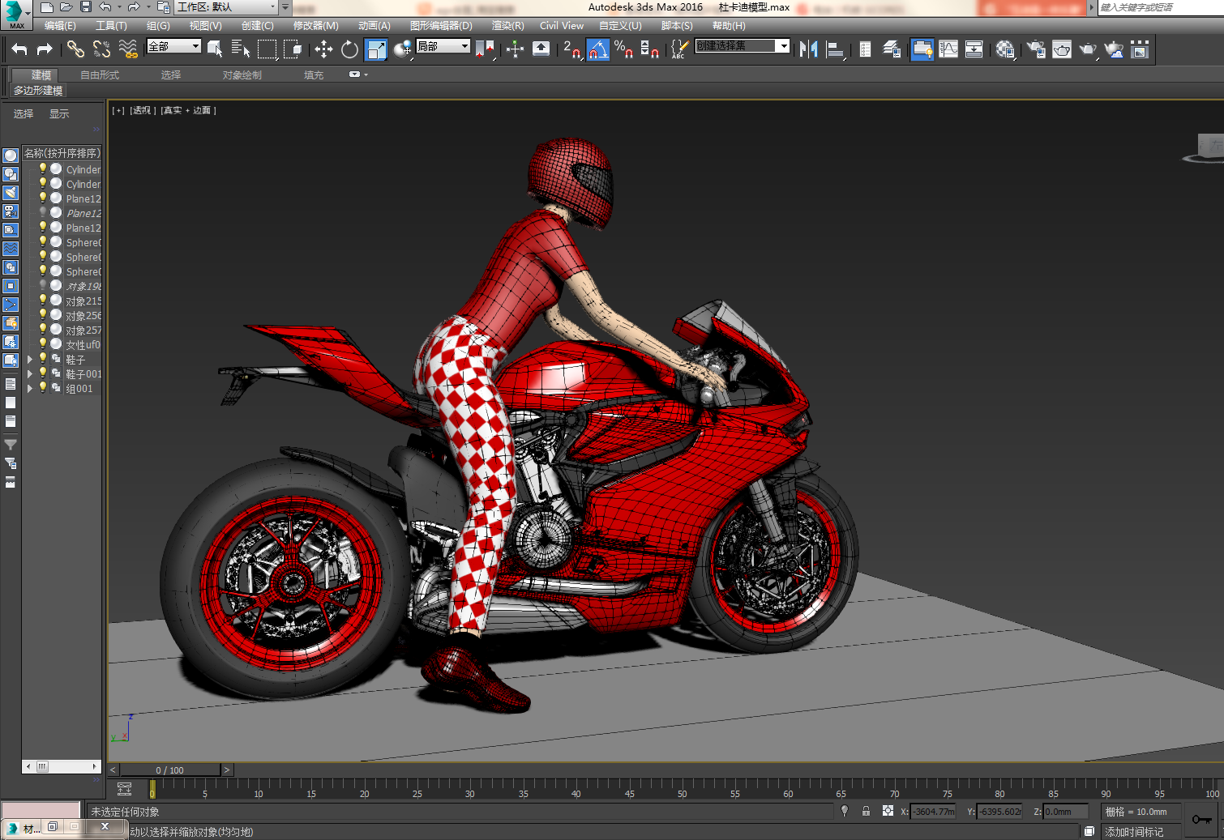Toggle the hidden 对象198 visibility bulb
Image resolution: width=1224 pixels, height=840 pixels.
(x=43, y=286)
